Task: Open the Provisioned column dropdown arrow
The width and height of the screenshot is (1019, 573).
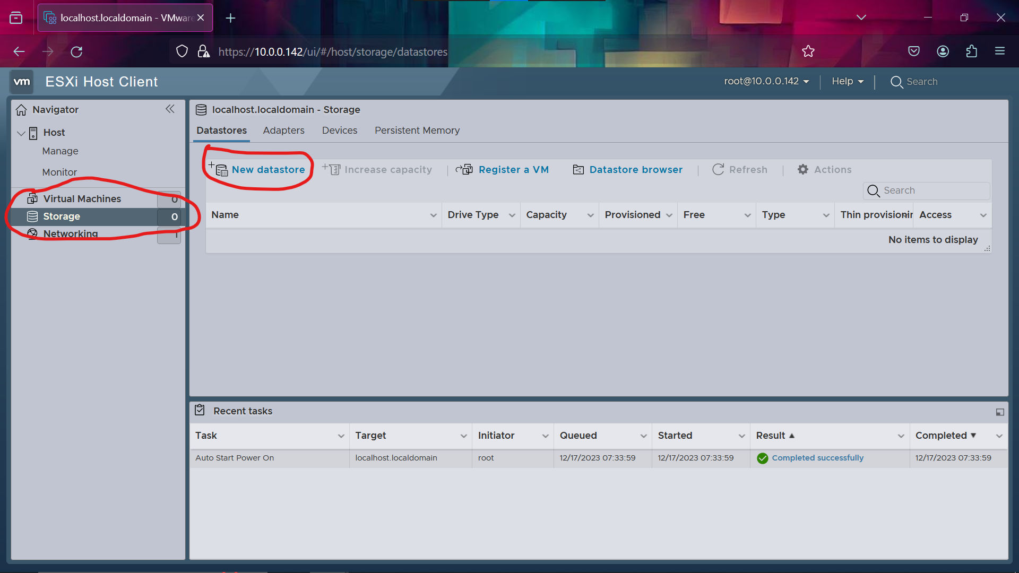Action: pyautogui.click(x=669, y=215)
